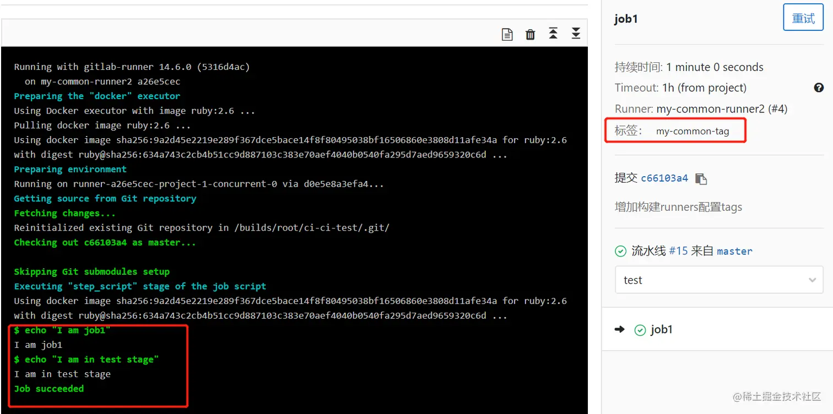The height and width of the screenshot is (414, 833).
Task: Click log line '$ echo "I am job1"'
Action: 62,330
